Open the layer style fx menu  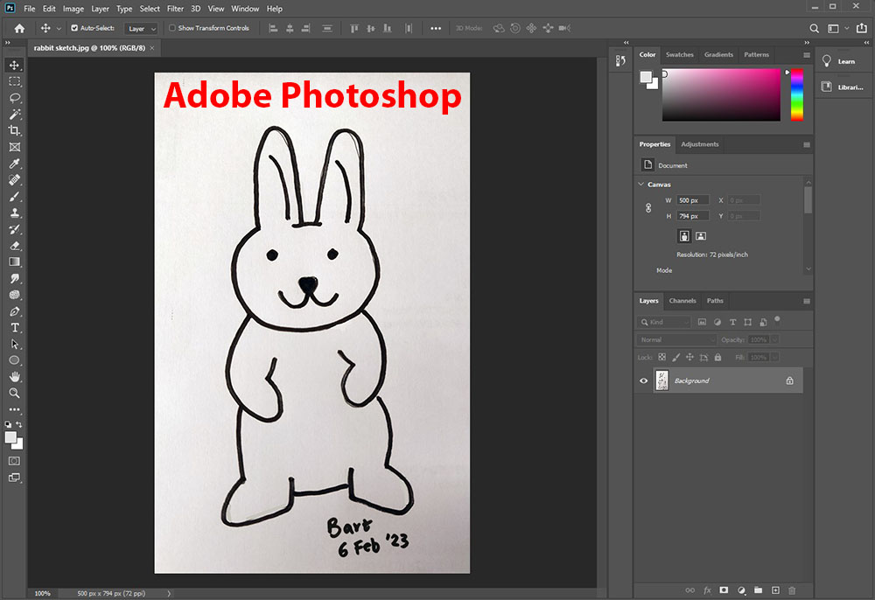click(707, 590)
